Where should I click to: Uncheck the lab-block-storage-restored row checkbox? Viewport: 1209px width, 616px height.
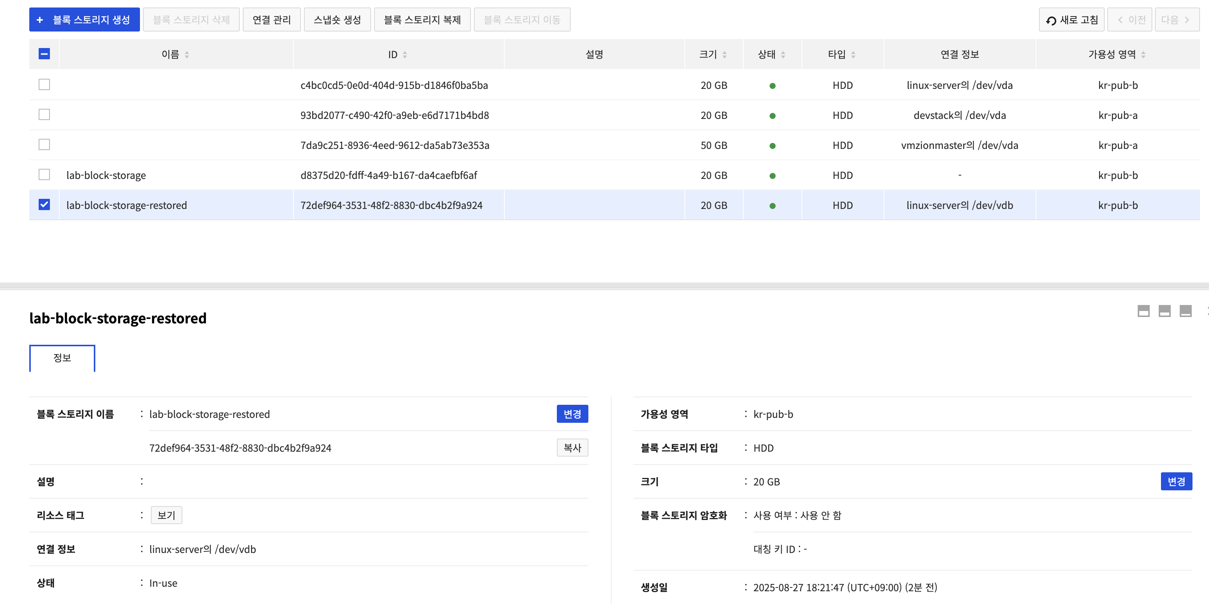coord(44,204)
